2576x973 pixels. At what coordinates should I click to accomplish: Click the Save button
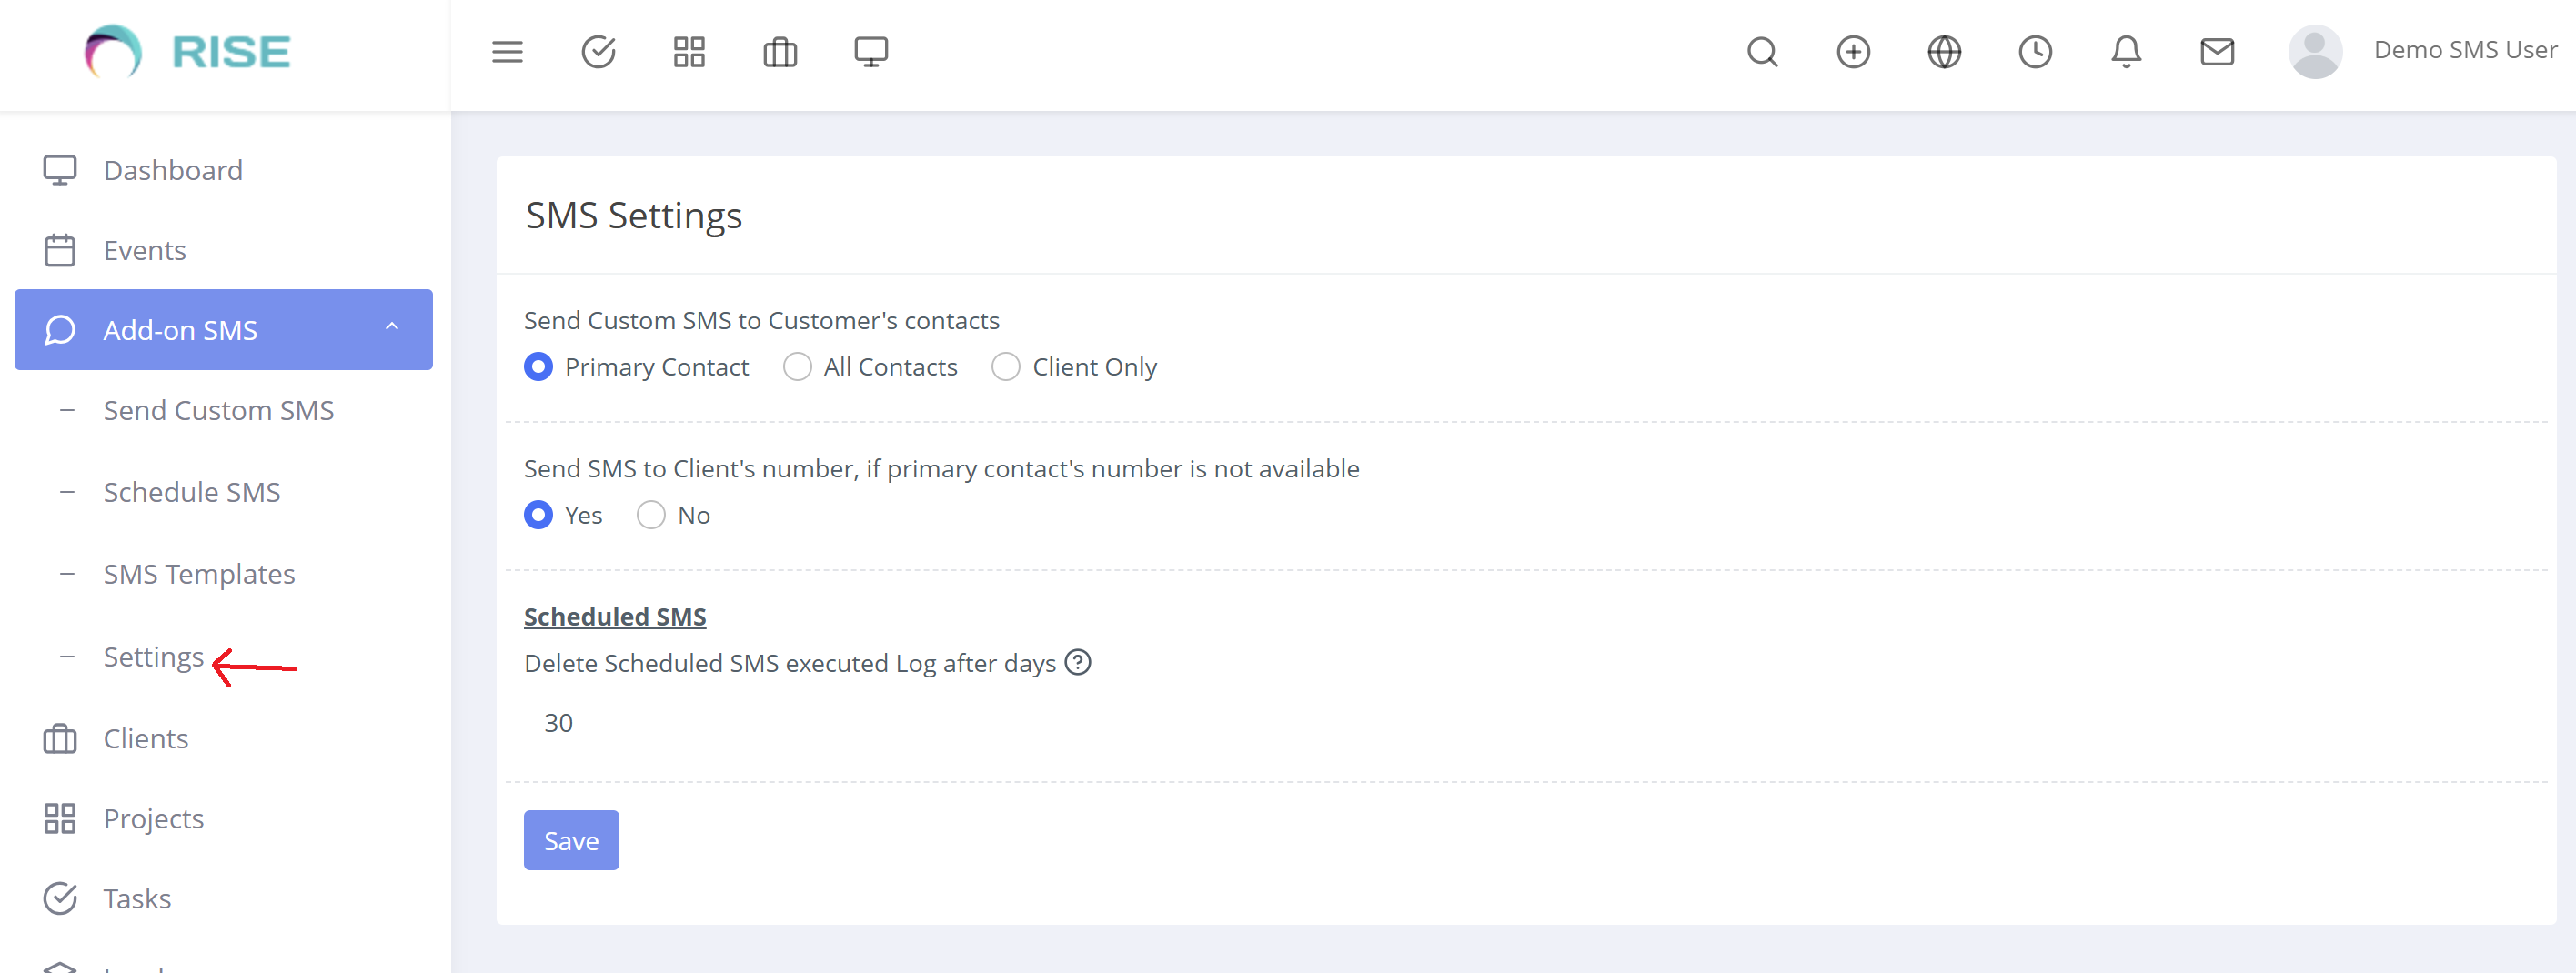(x=571, y=840)
